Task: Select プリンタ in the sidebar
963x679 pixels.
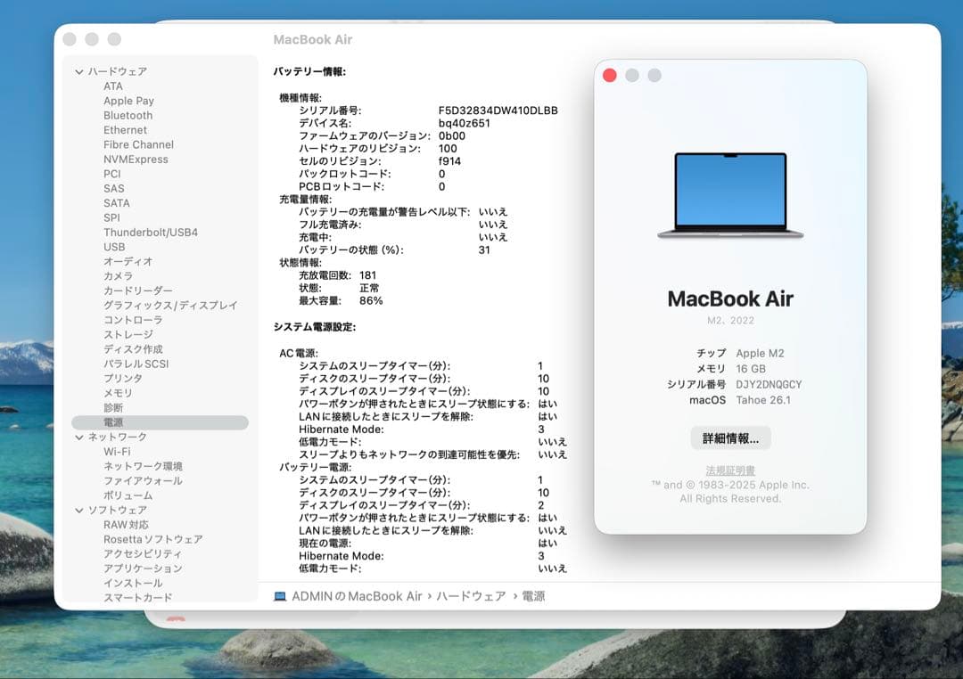Action: [x=123, y=379]
